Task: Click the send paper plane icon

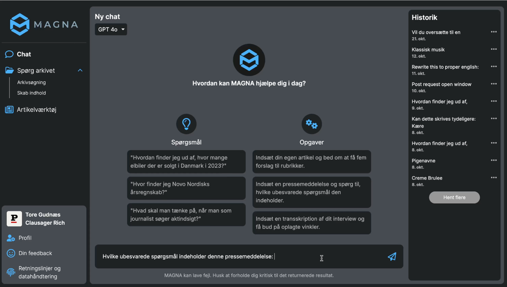Action: (392, 256)
